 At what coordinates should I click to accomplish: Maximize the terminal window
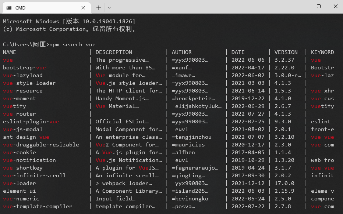click(319, 6)
